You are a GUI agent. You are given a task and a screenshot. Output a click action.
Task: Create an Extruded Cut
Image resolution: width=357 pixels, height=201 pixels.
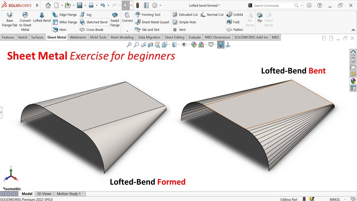pos(185,15)
